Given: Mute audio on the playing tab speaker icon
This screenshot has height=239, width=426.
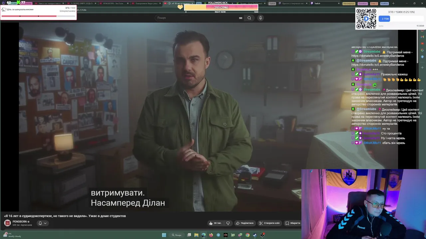Looking at the screenshot, I should 169,3.
